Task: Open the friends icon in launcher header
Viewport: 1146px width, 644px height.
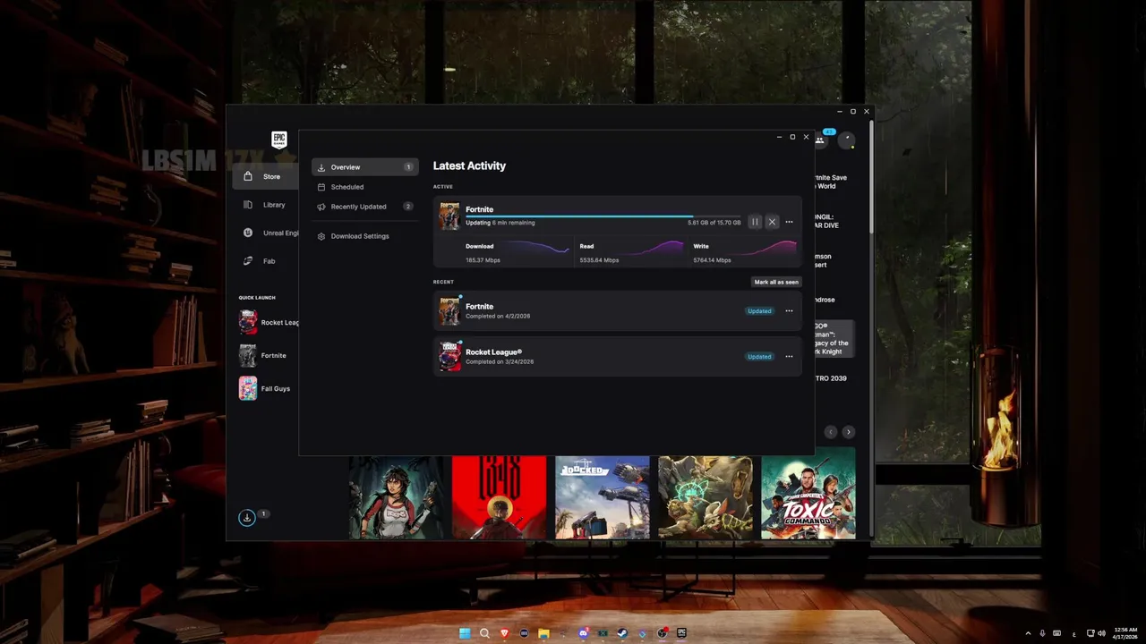Action: tap(819, 140)
